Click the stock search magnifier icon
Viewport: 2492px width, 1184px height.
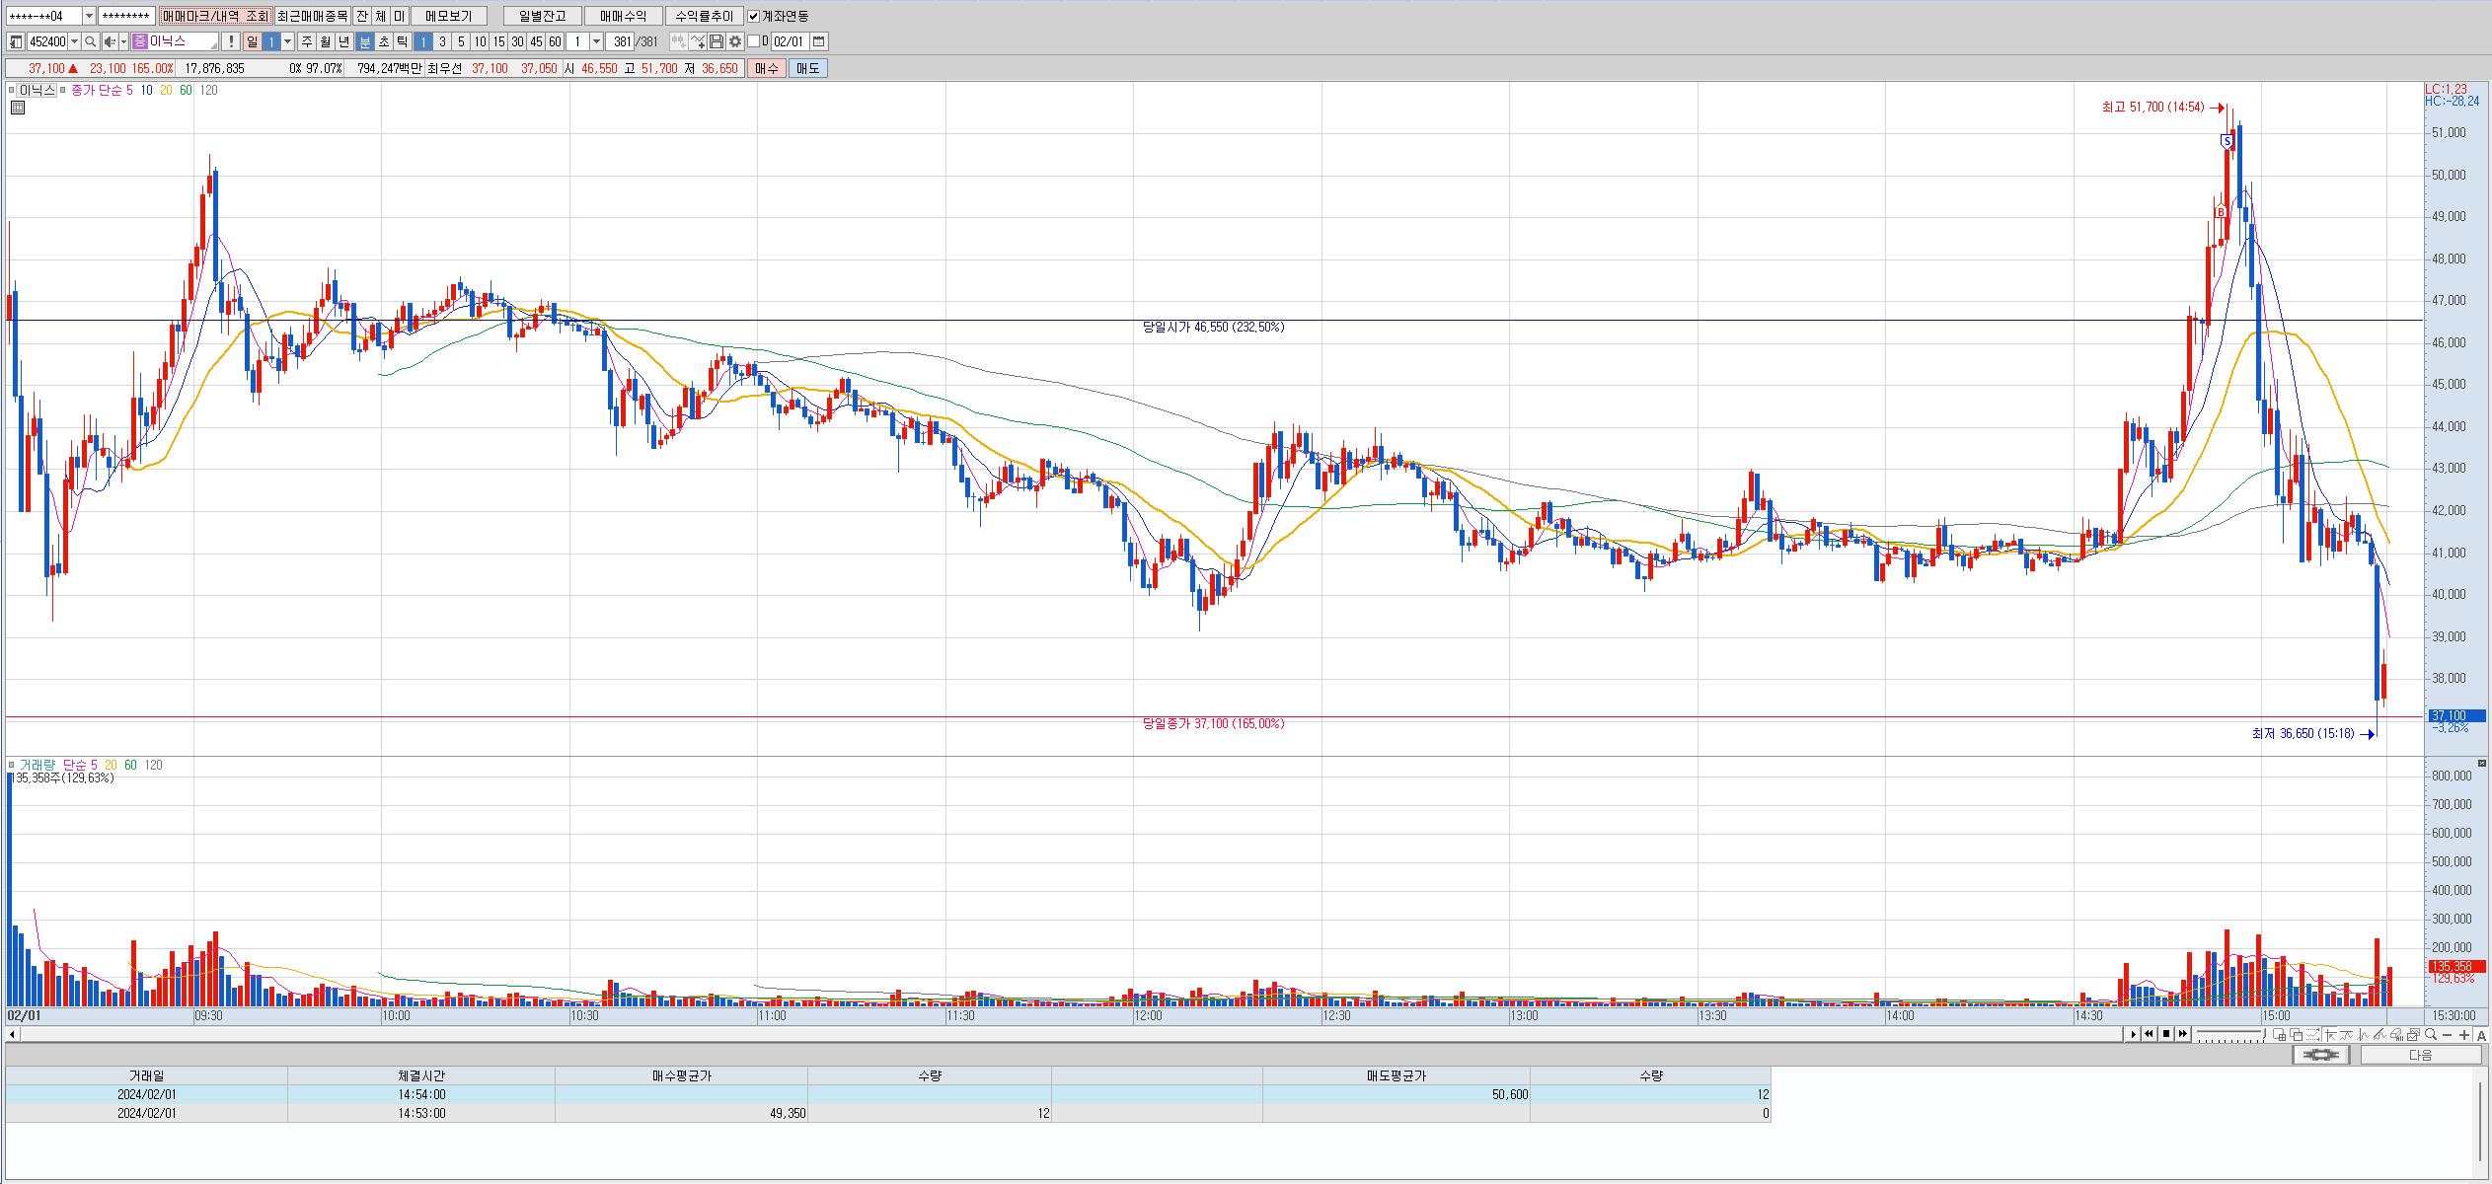click(x=91, y=41)
